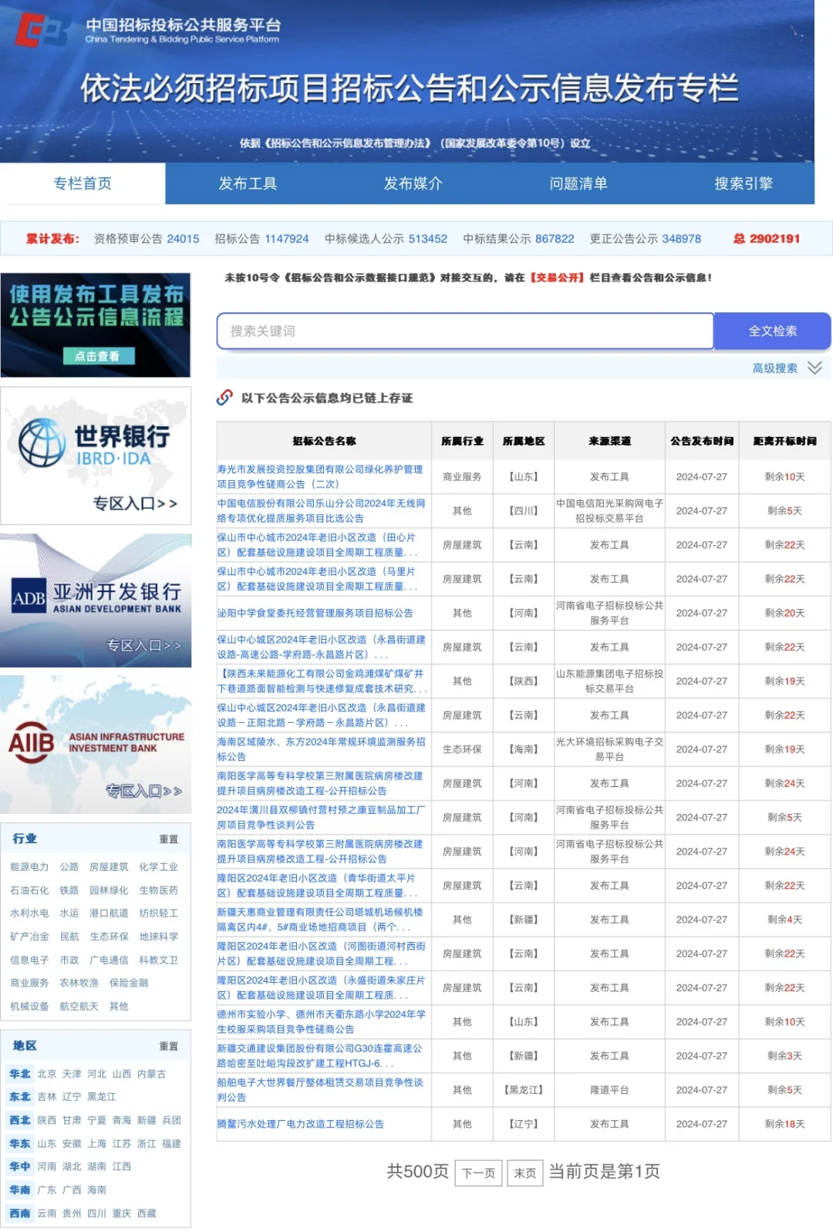
Task: Click 光大环境招标采购电子交易平台 source cell
Action: (609, 749)
